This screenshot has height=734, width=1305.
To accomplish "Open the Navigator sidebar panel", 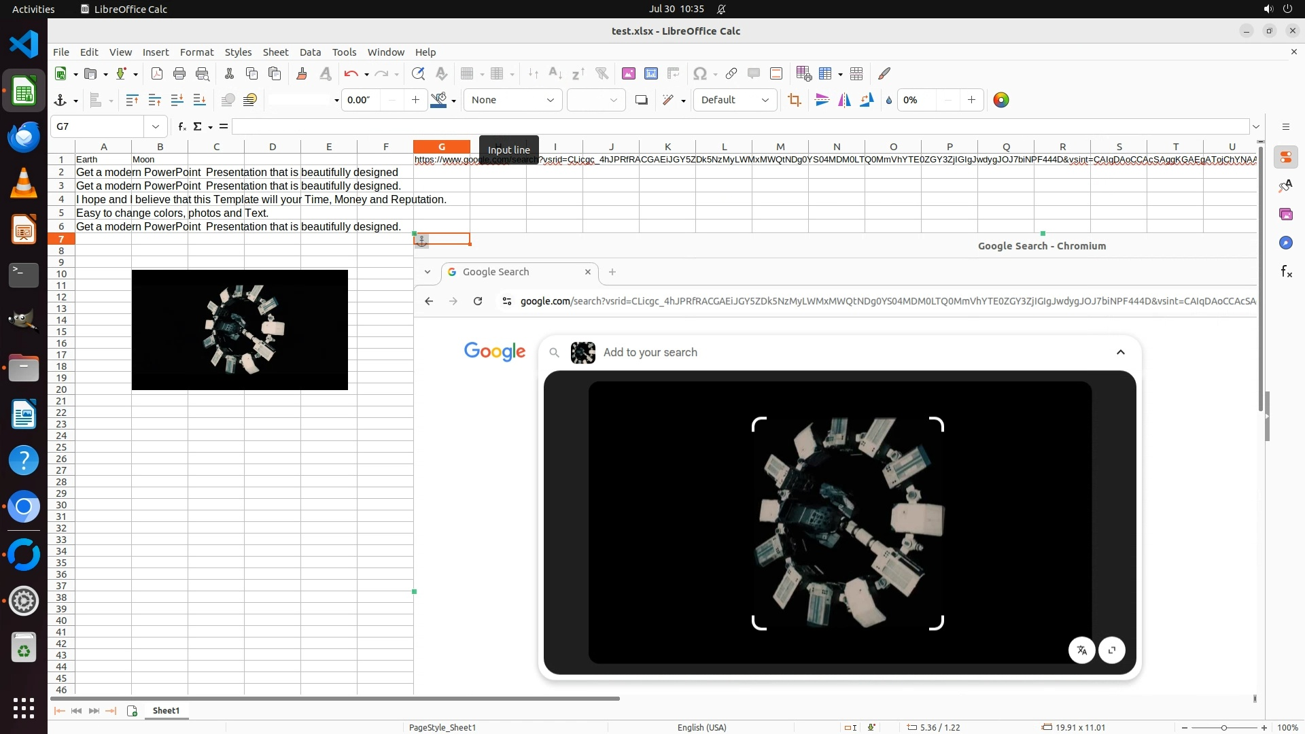I will coord(1286,243).
